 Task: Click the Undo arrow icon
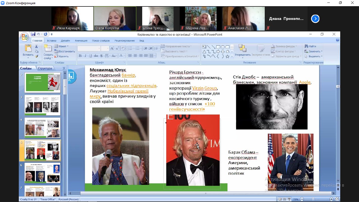(x=38, y=34)
